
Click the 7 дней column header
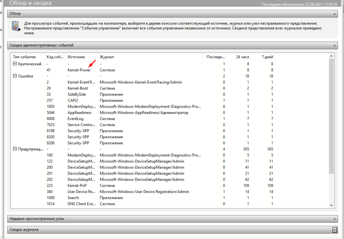(x=267, y=57)
